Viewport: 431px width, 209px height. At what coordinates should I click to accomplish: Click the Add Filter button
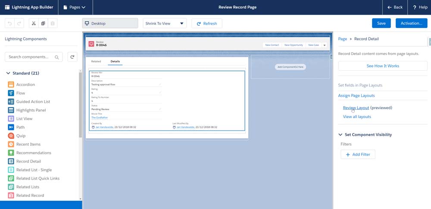[358, 155]
